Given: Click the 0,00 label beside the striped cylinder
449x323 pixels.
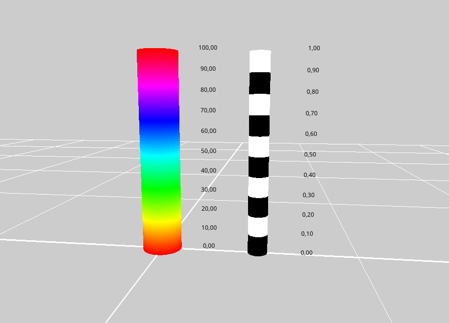Looking at the screenshot, I should (307, 253).
